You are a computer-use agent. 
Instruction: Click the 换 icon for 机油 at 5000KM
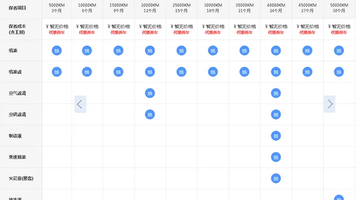57,51
